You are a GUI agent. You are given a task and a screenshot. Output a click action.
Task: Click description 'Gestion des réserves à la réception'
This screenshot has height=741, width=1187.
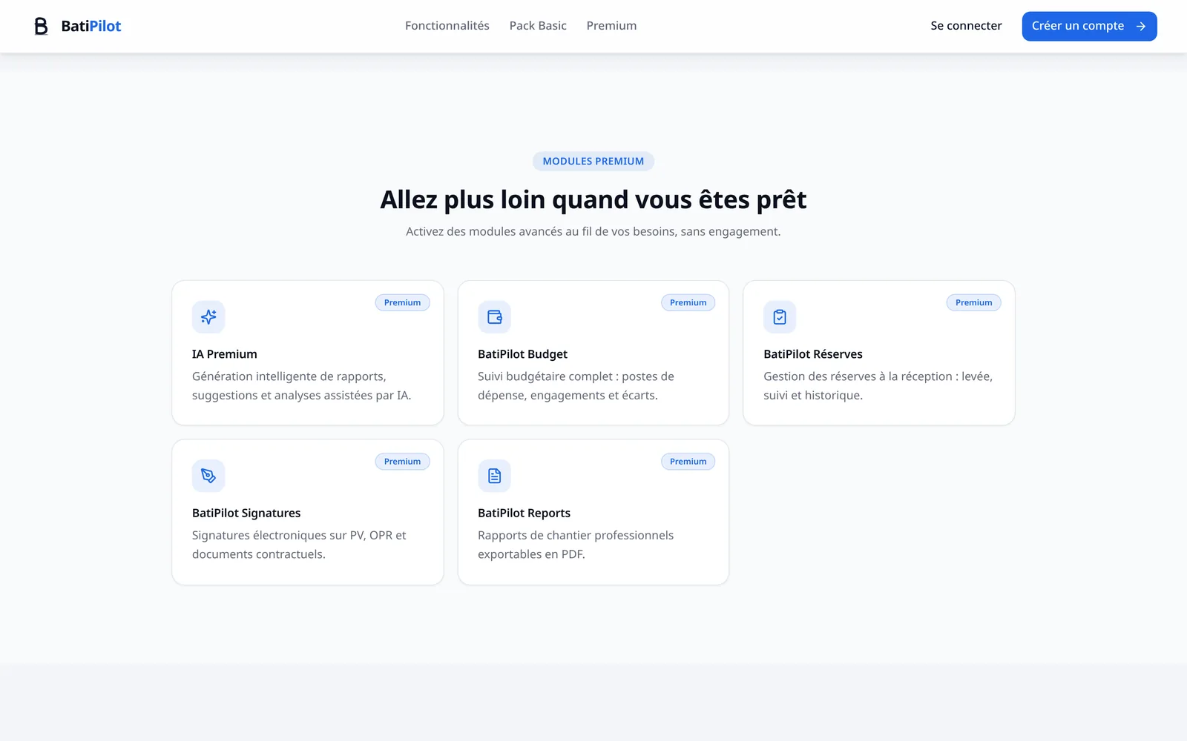878,386
